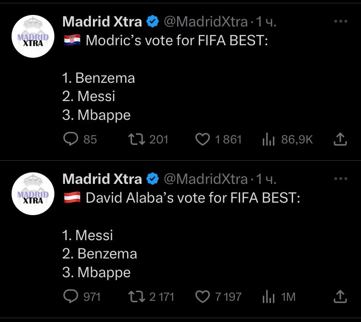Viewport: 361px width, 322px height.
Task: Retweet the David Alaba vote tweet
Action: 135,296
